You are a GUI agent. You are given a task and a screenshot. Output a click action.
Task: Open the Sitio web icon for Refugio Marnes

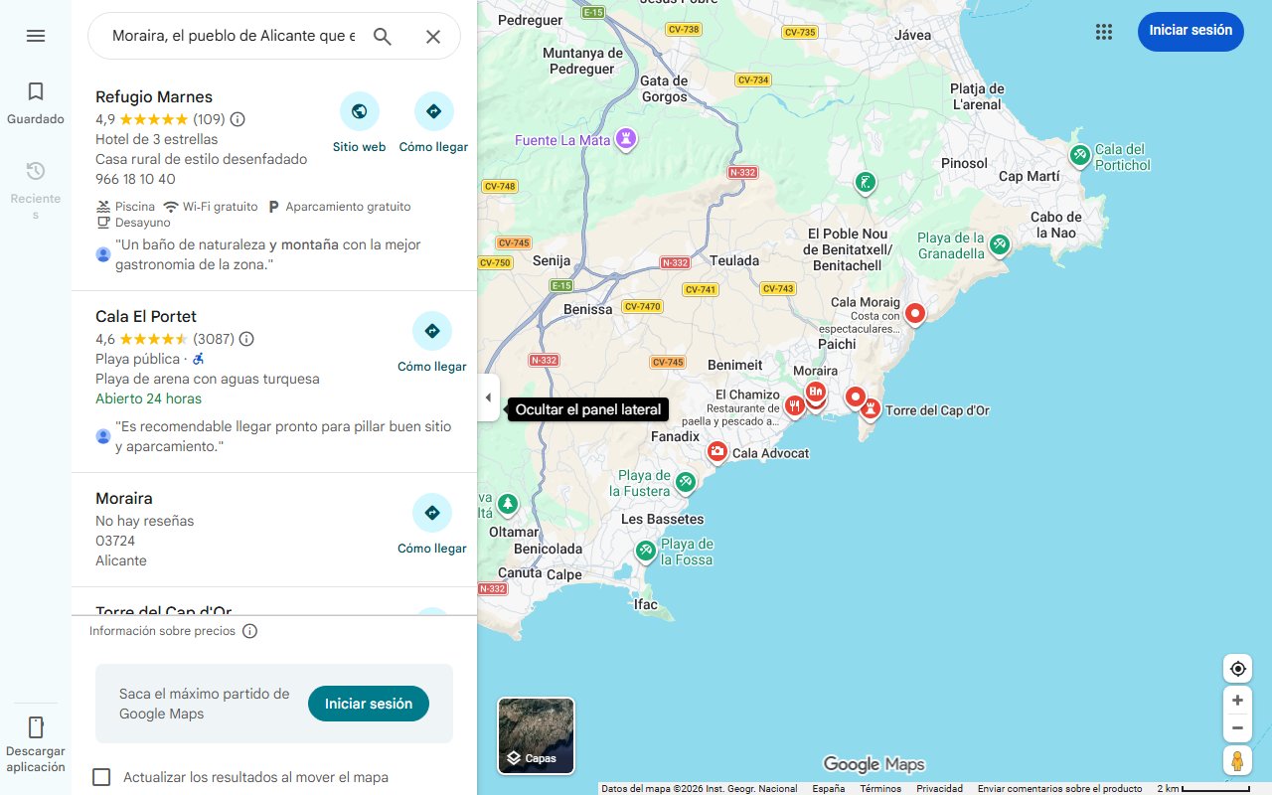360,111
